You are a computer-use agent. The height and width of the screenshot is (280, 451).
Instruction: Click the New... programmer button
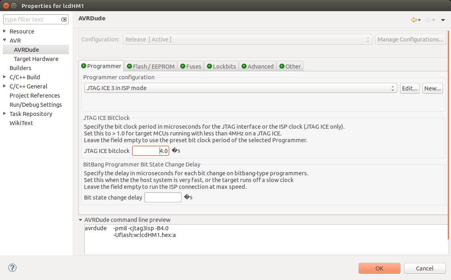coord(433,88)
